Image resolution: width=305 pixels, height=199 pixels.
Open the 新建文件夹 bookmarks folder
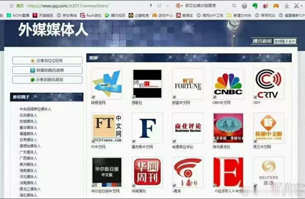239,15
